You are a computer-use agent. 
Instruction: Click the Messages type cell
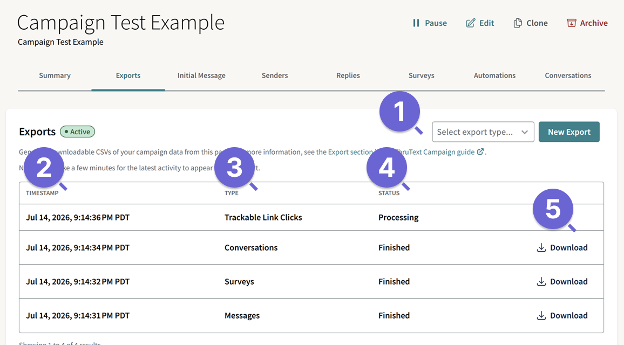[x=242, y=315]
